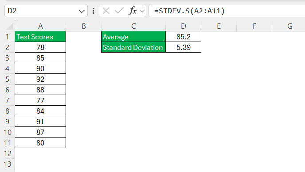Select the cell containing 84
The width and height of the screenshot is (305, 172).
click(40, 111)
